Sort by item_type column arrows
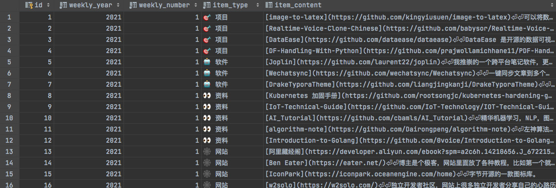The image size is (556, 188). tap(257, 5)
